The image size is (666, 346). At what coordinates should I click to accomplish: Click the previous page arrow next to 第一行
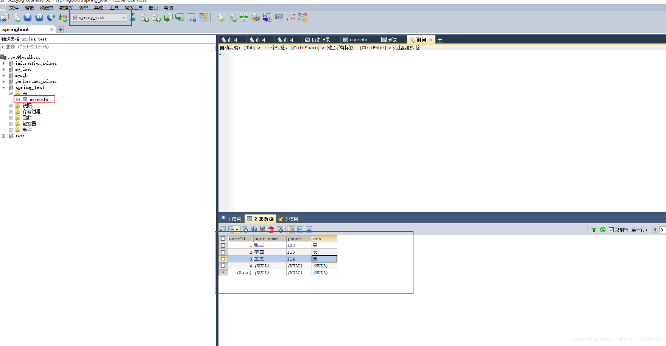pyautogui.click(x=655, y=230)
